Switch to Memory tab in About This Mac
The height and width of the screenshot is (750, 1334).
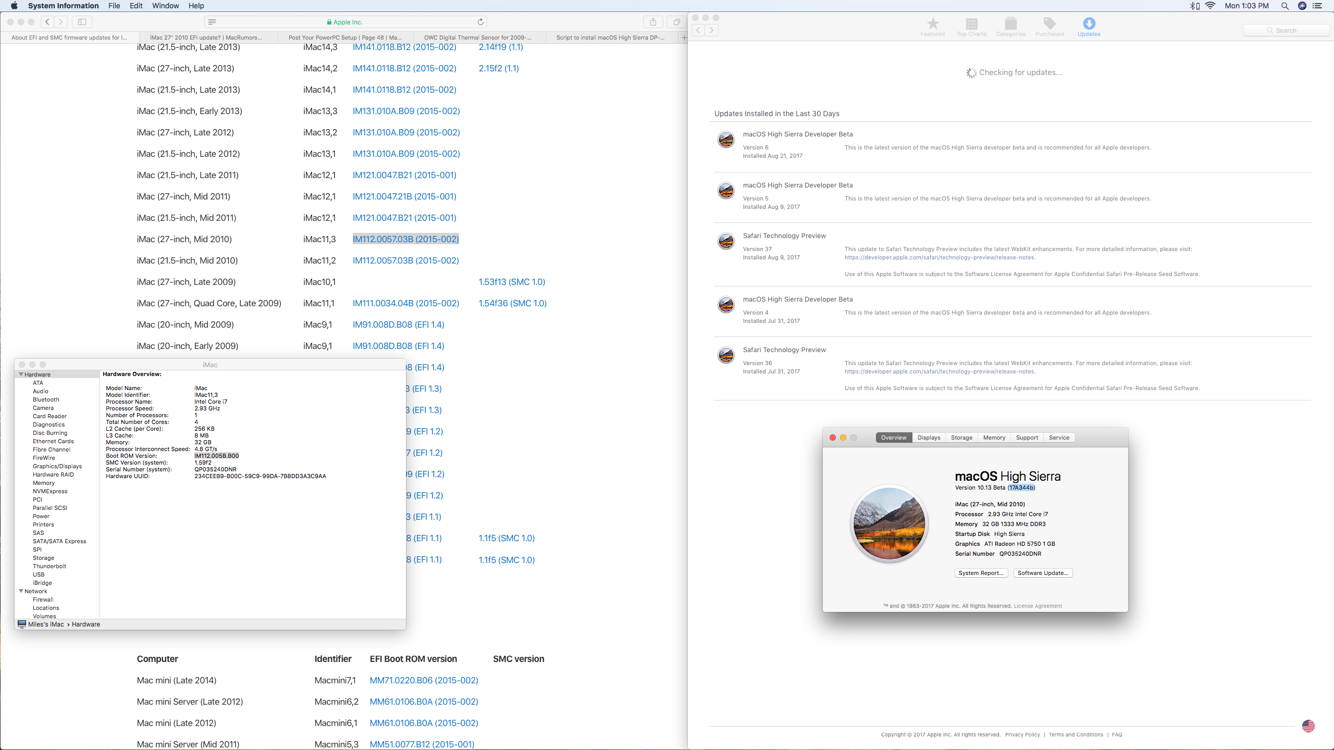click(x=994, y=438)
